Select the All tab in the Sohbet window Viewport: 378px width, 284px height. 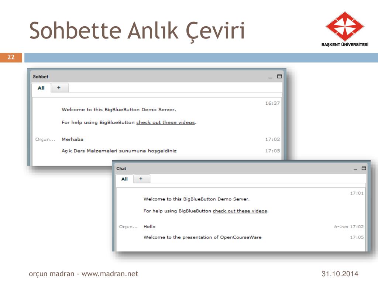[x=41, y=88]
